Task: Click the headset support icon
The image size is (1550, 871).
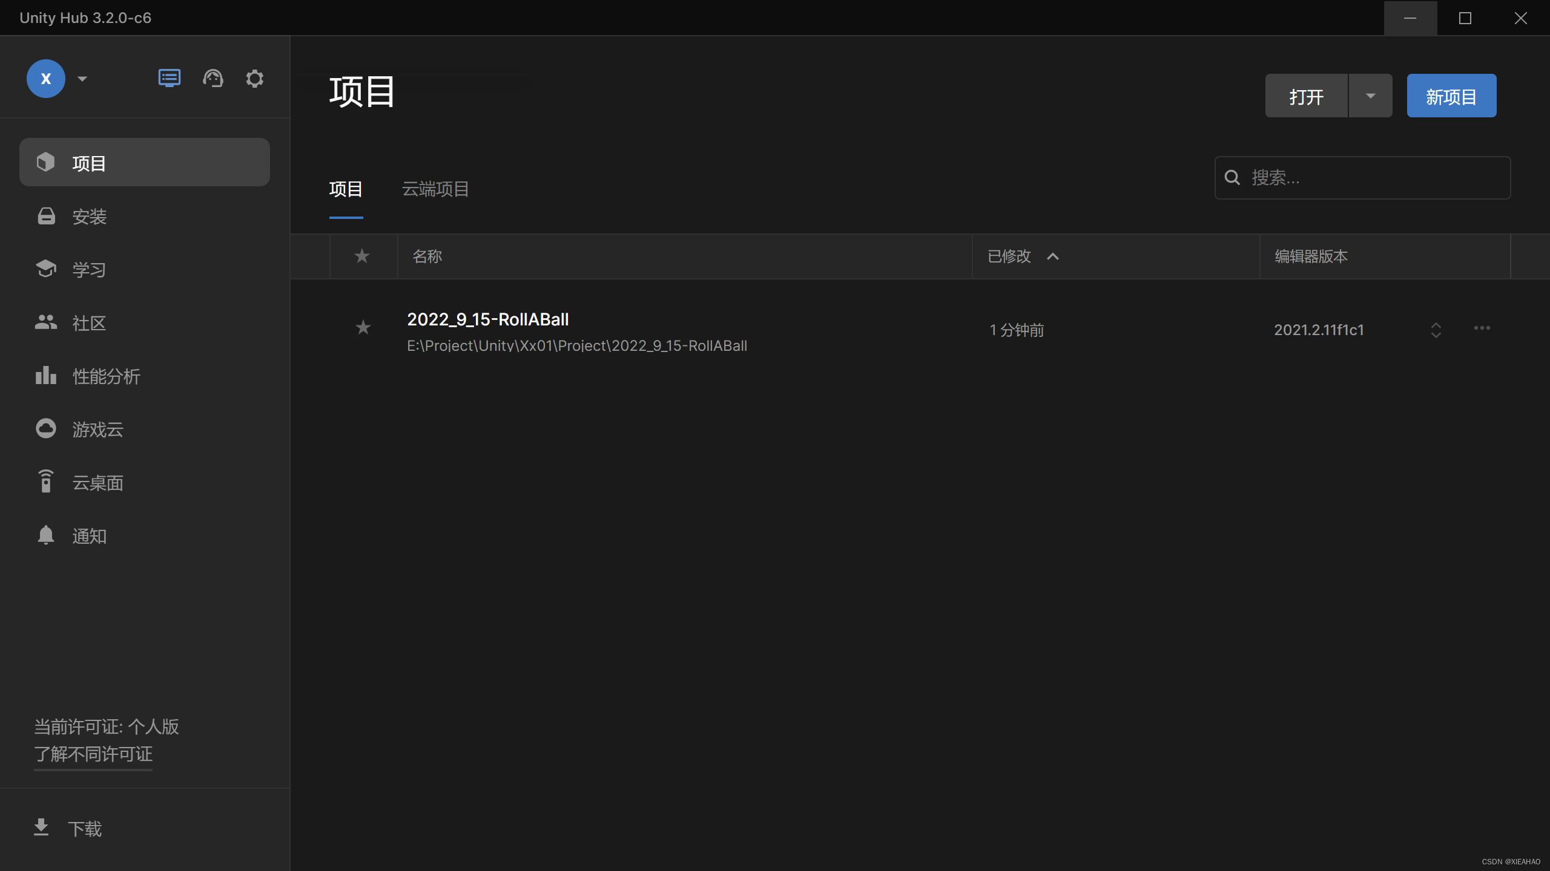Action: [x=213, y=79]
